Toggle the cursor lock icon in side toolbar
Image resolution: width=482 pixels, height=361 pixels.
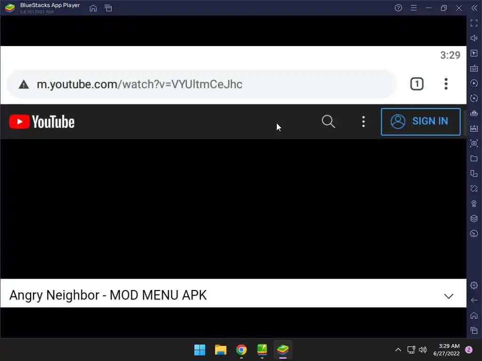pos(474,53)
